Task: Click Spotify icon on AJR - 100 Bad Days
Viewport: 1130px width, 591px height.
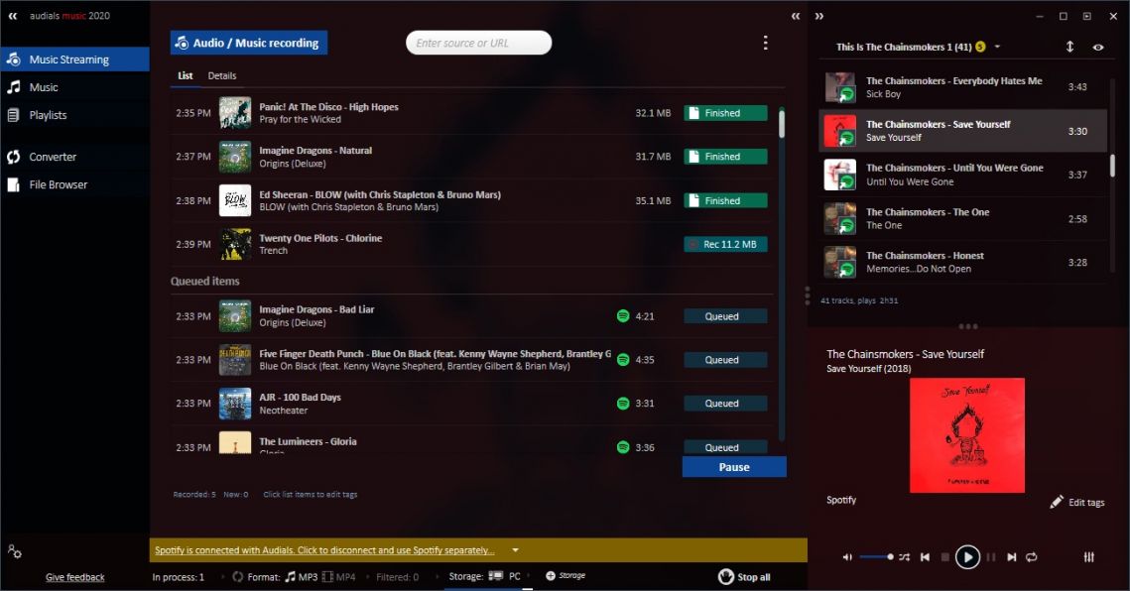Action: [x=623, y=404]
